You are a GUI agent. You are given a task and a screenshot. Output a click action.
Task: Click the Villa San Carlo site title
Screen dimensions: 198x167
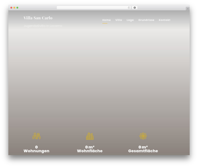38,18
